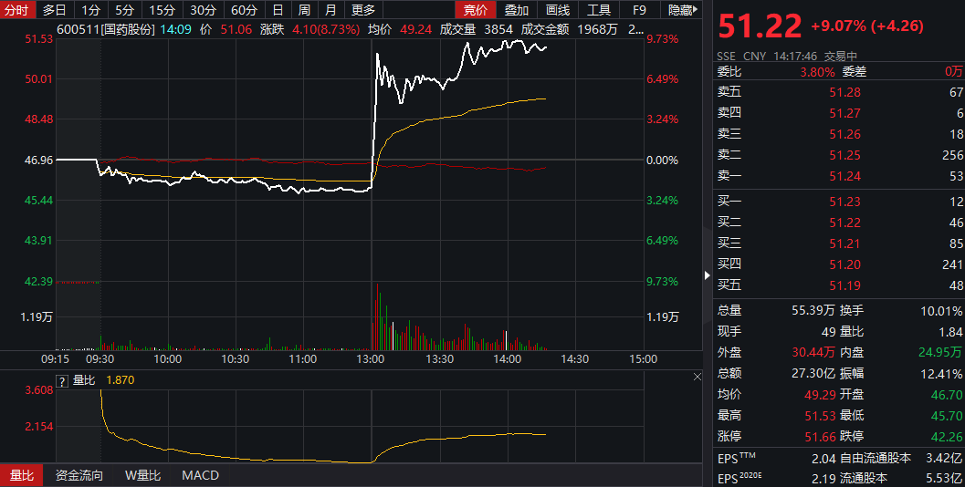Click the 振幅 value 12.41%
This screenshot has width=965, height=487.
pos(941,373)
